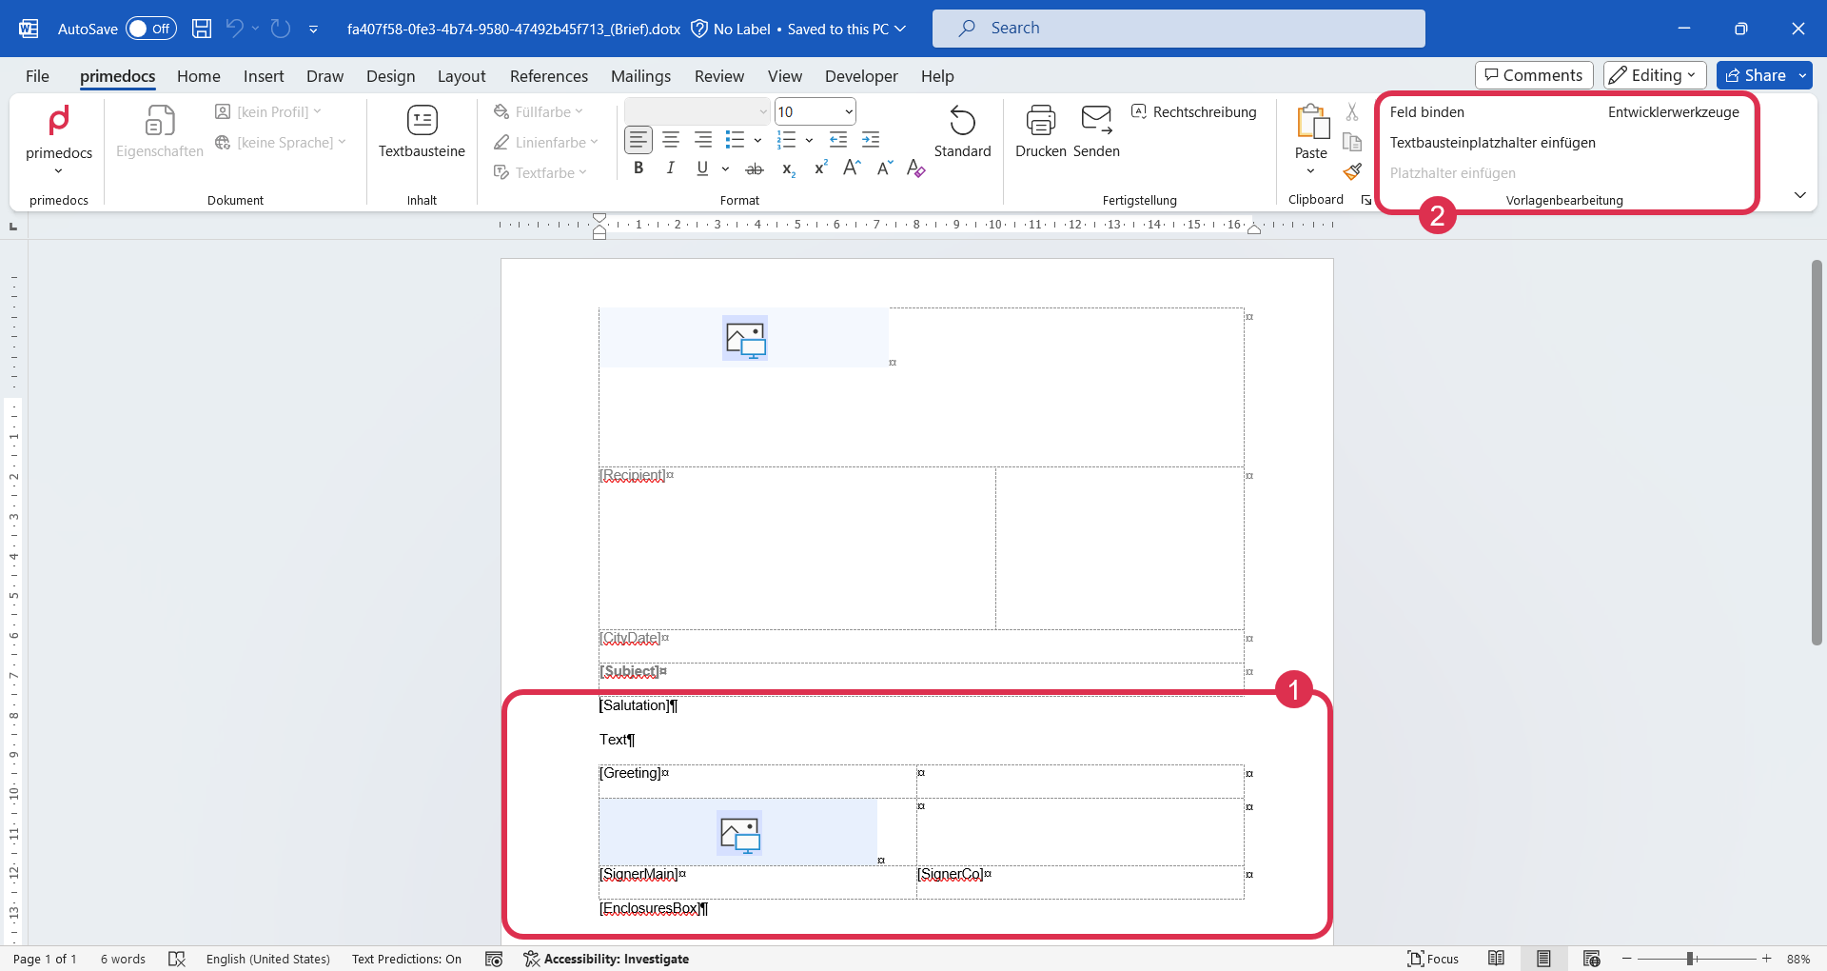Viewport: 1827px width, 971px height.
Task: Click Feld binden
Action: click(x=1426, y=112)
